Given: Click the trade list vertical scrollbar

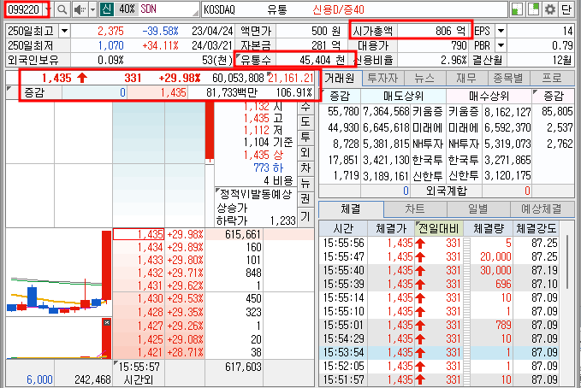Looking at the screenshot, I should tap(567, 262).
